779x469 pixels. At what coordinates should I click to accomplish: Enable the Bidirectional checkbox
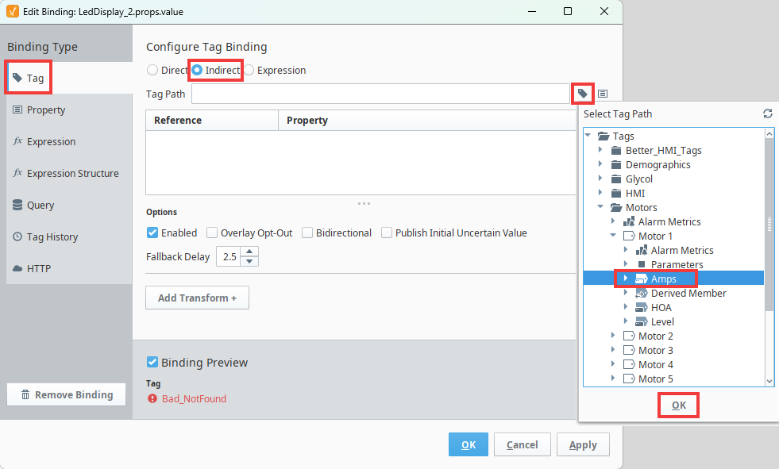[307, 233]
